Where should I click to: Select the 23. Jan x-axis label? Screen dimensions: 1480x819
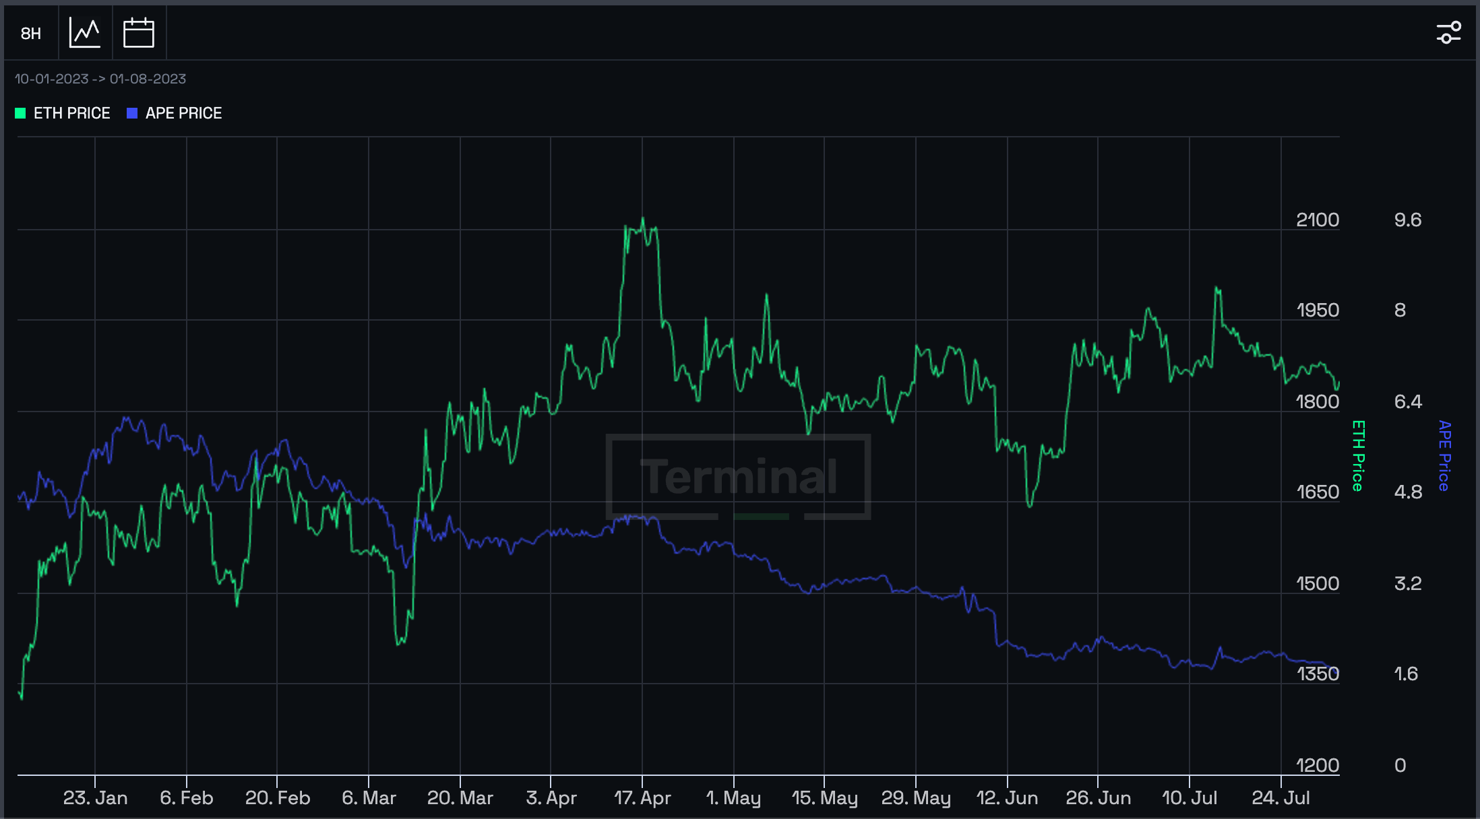[95, 798]
